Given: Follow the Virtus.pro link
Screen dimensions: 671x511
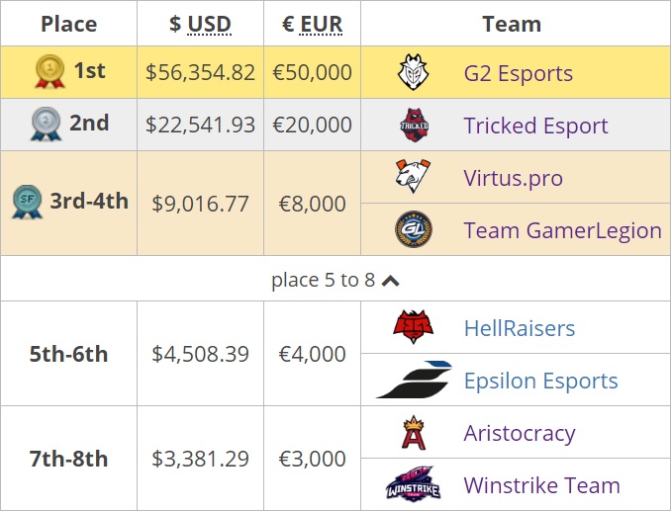Looking at the screenshot, I should coord(513,178).
